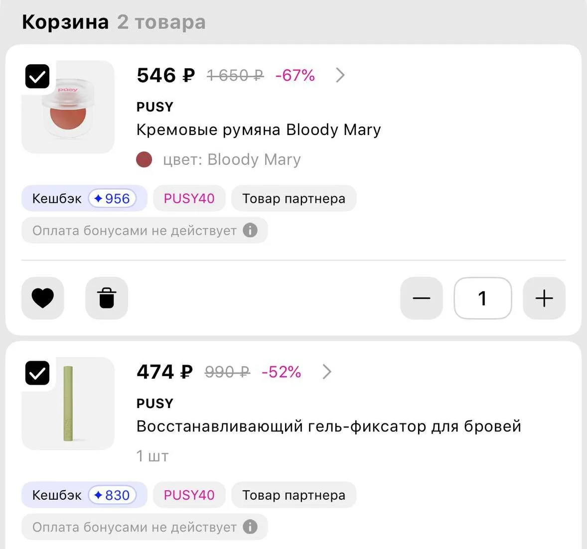Apply PUSY40 promo tag on blush

(189, 198)
